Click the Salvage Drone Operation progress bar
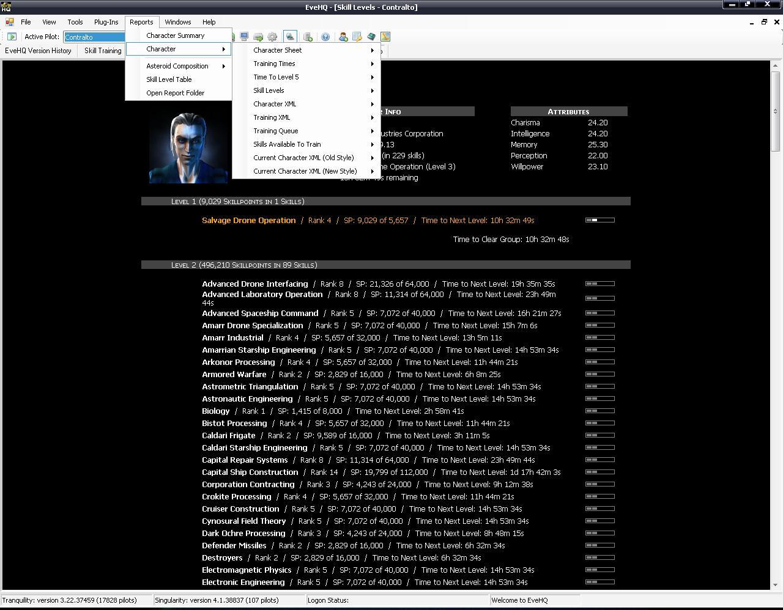783x610 pixels. pos(600,220)
